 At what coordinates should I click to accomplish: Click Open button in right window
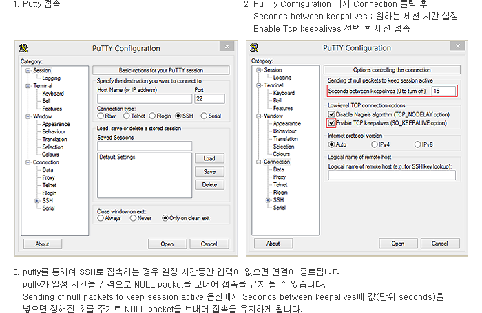(398, 244)
